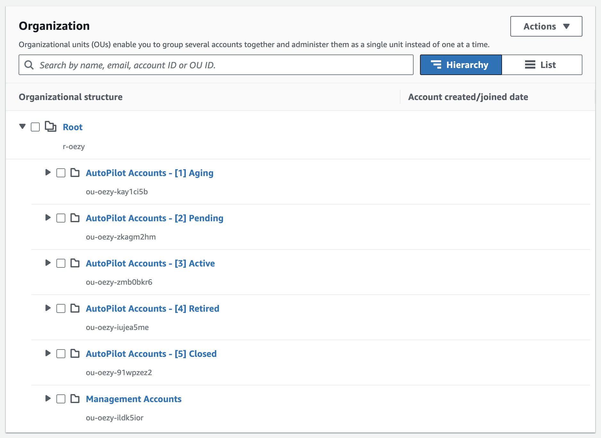Screen dimensions: 601x438
Task: Expand the [5] Closed organizational unit
Action: click(x=48, y=353)
